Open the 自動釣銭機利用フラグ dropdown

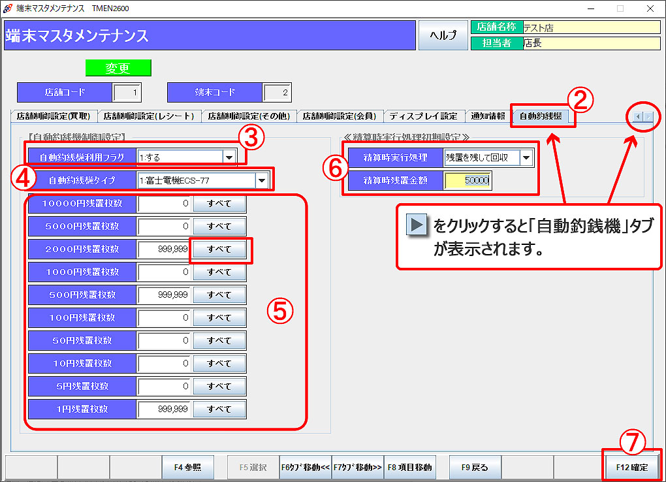[230, 157]
